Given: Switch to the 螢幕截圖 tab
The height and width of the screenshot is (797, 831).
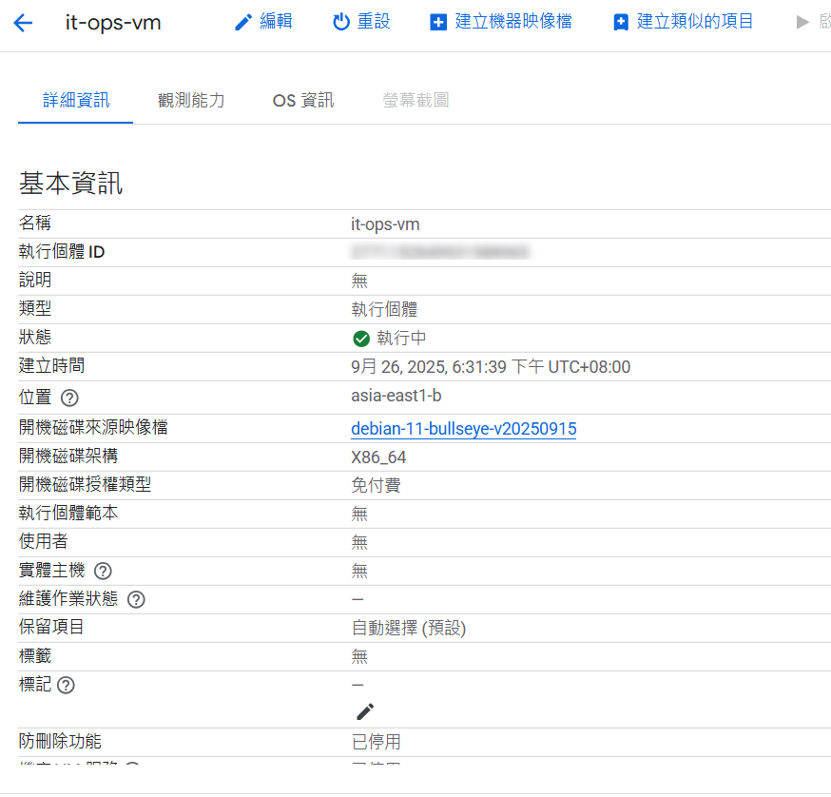Looking at the screenshot, I should coord(415,100).
